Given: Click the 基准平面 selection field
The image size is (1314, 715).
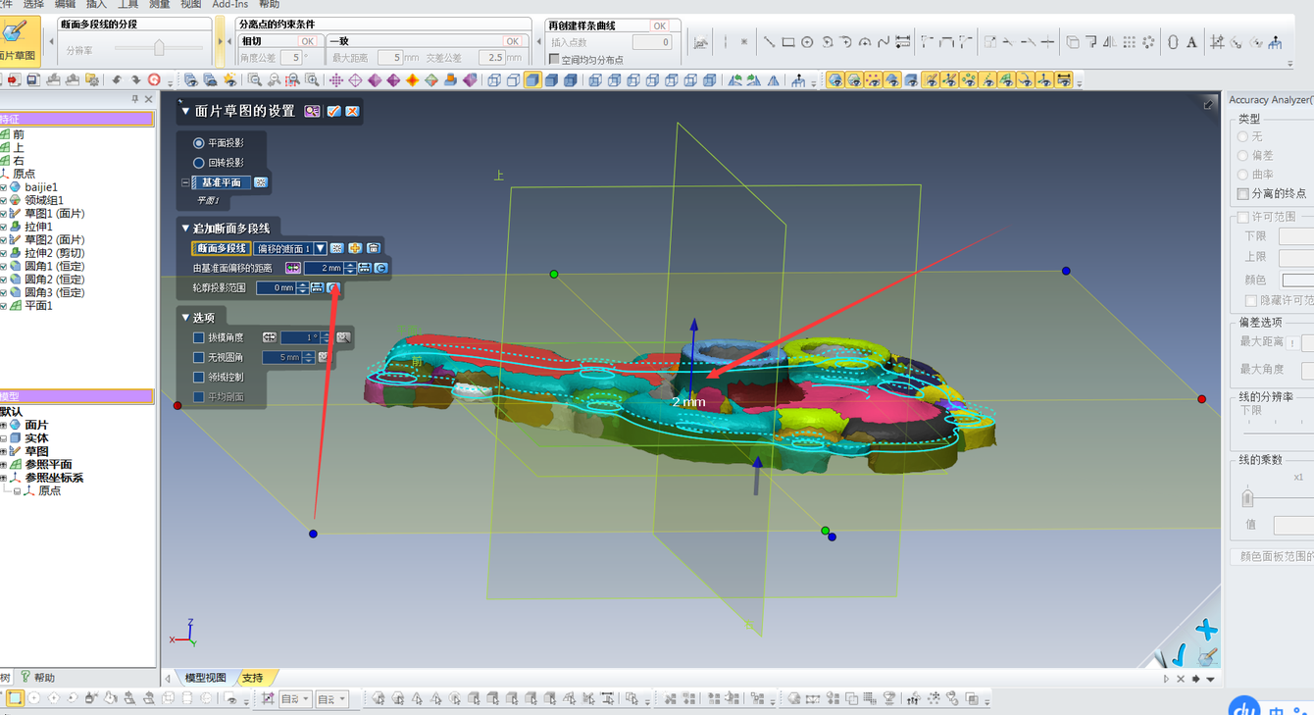Looking at the screenshot, I should [x=221, y=182].
